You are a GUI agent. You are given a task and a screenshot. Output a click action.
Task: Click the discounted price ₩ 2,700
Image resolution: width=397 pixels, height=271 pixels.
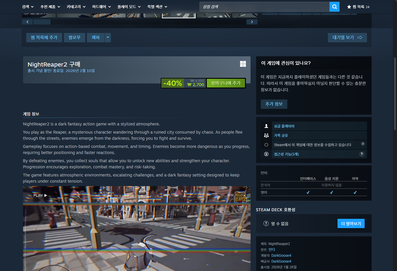click(196, 85)
